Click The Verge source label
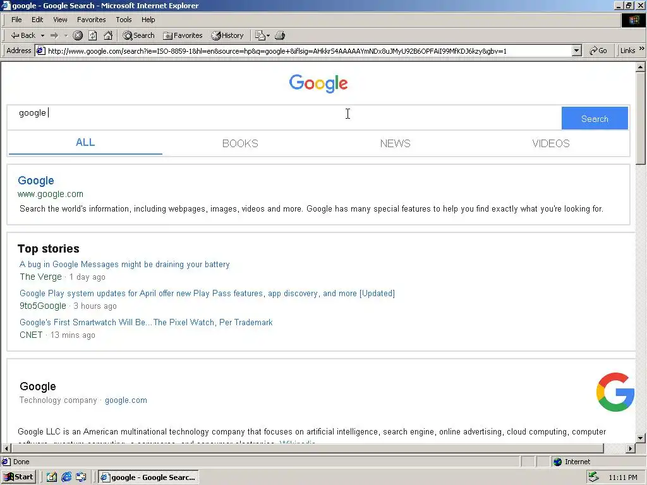The image size is (647, 485). [x=41, y=277]
